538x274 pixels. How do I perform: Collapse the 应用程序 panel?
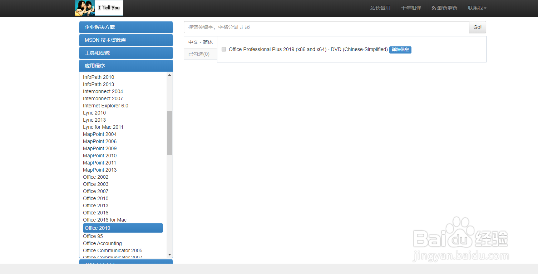tap(126, 66)
